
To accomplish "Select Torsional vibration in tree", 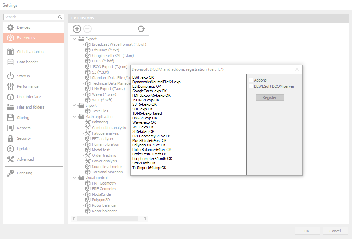I will (x=107, y=172).
